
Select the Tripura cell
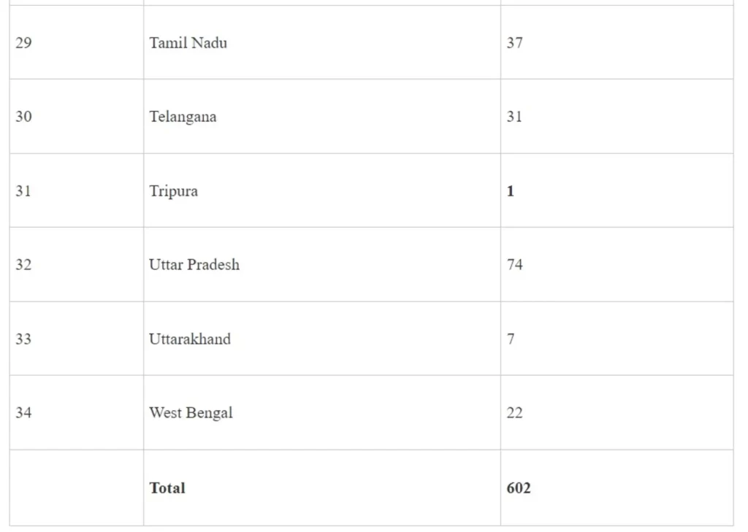(x=174, y=191)
